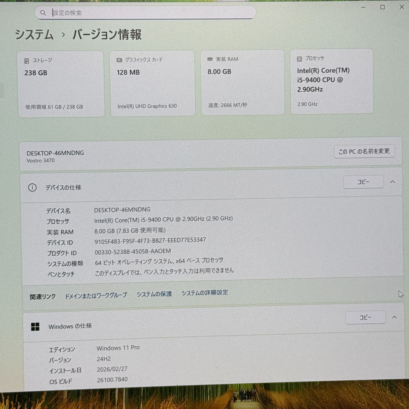Copy Windows specifications with コピー button
Image resolution: width=409 pixels, height=409 pixels.
tap(365, 317)
